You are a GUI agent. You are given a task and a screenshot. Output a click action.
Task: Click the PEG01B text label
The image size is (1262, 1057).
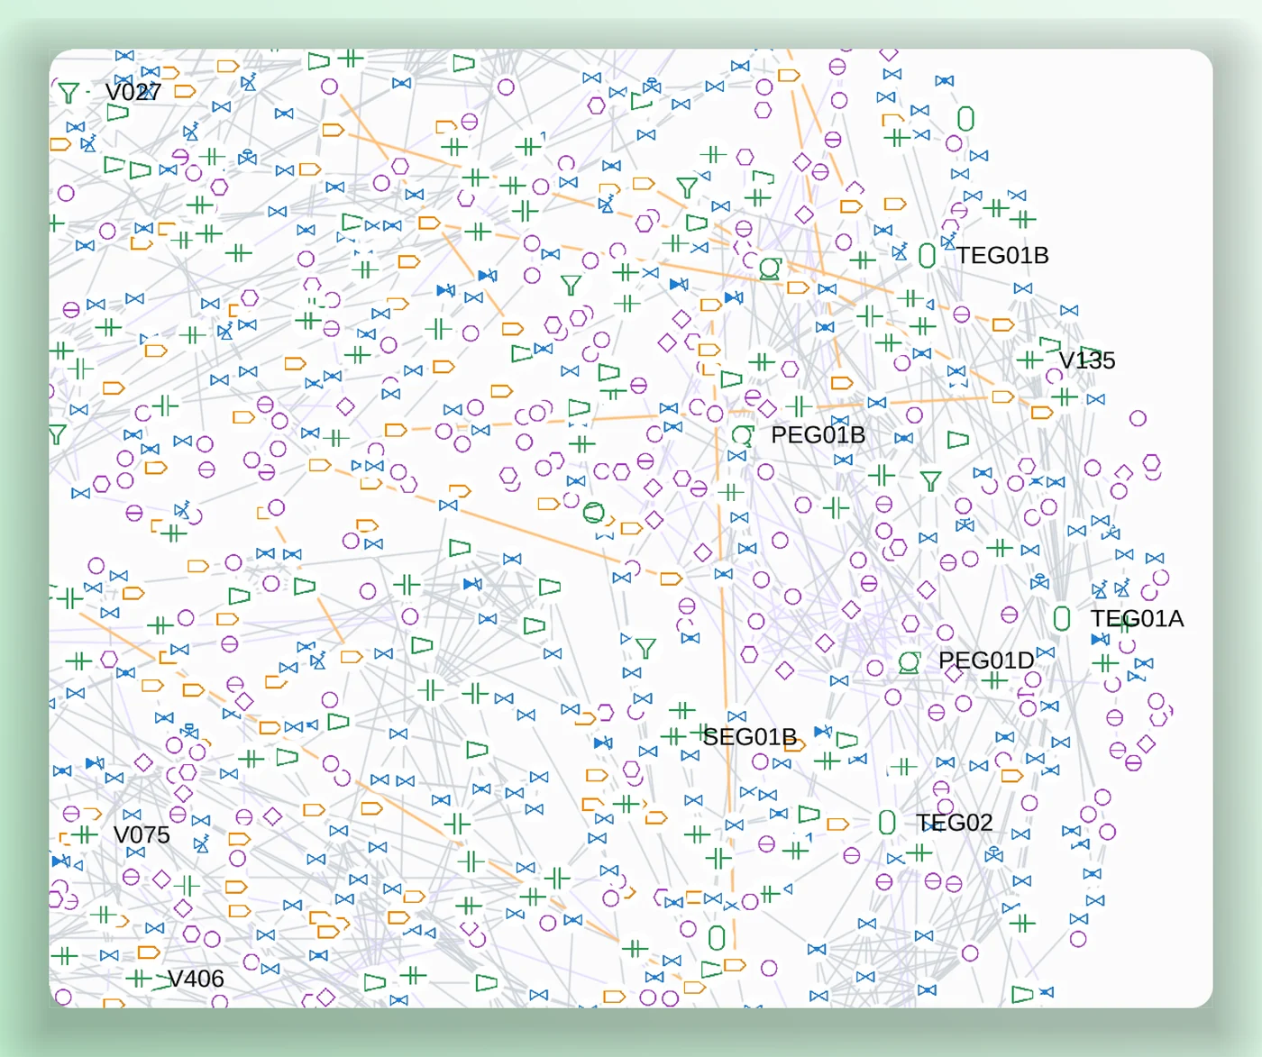click(818, 434)
